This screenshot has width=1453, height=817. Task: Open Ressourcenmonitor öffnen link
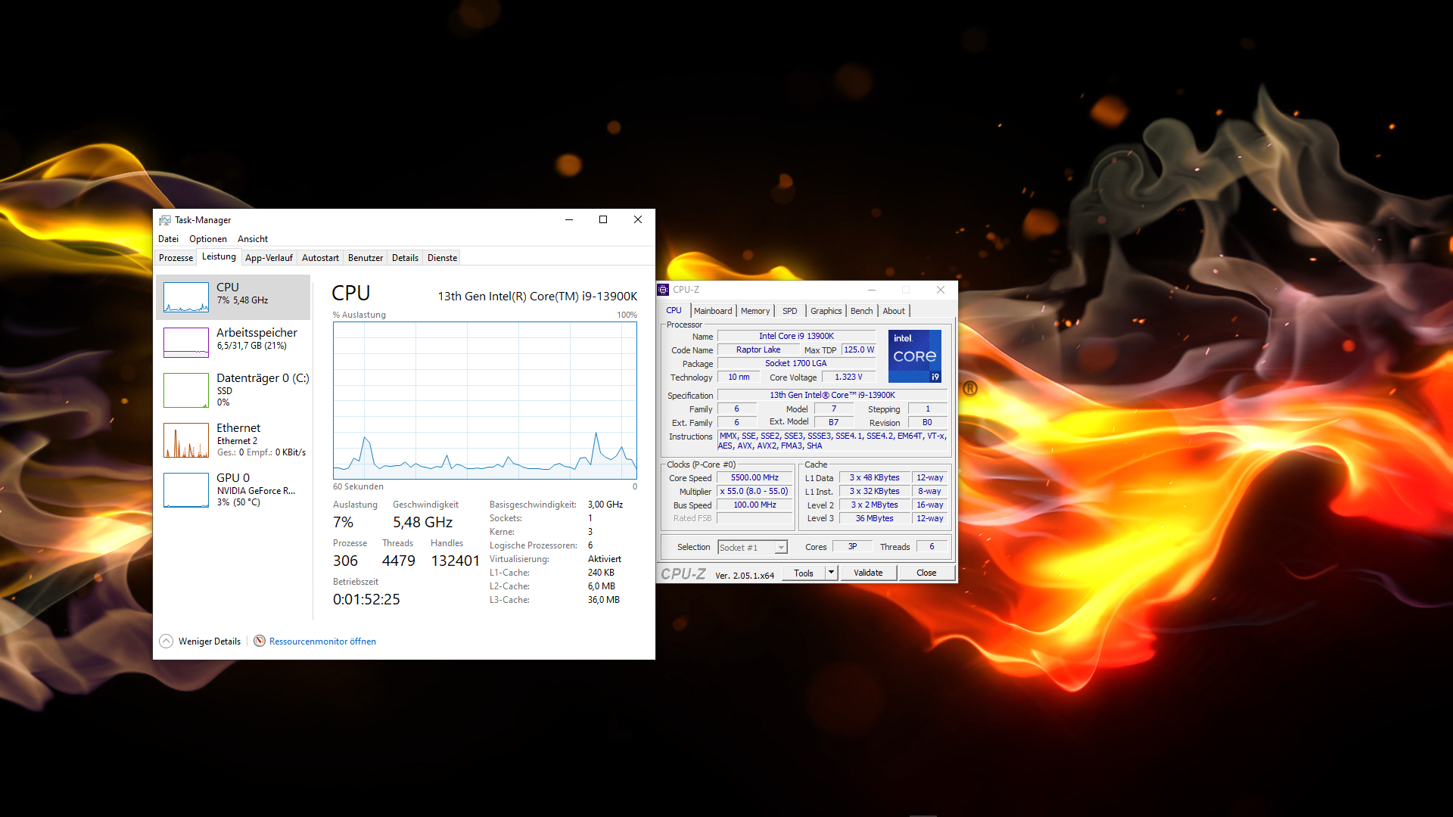coord(322,641)
